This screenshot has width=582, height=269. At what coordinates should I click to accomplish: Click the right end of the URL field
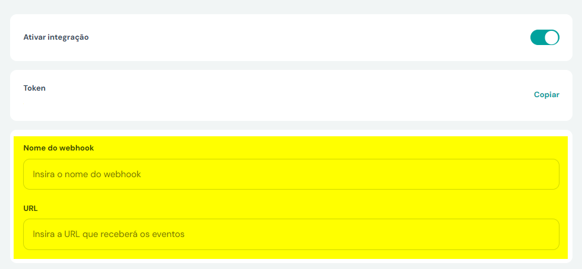[546, 234]
